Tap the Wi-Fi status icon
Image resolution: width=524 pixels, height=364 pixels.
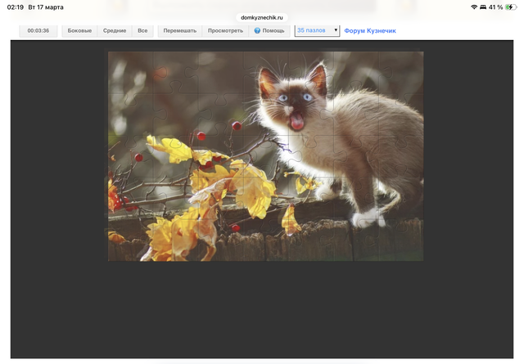[x=473, y=7]
